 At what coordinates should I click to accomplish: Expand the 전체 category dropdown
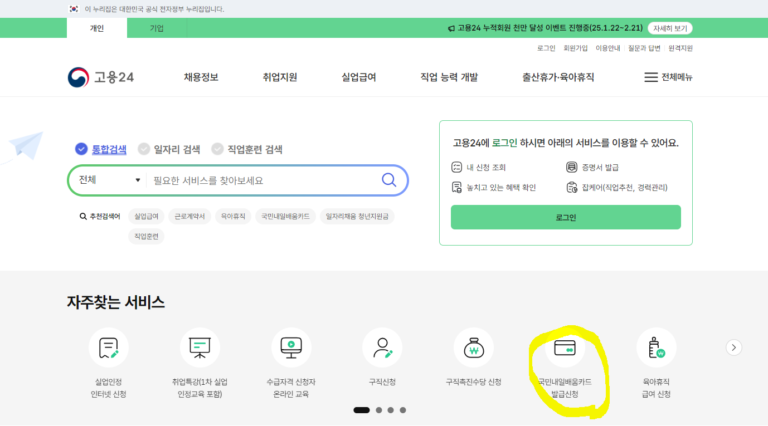pos(109,180)
